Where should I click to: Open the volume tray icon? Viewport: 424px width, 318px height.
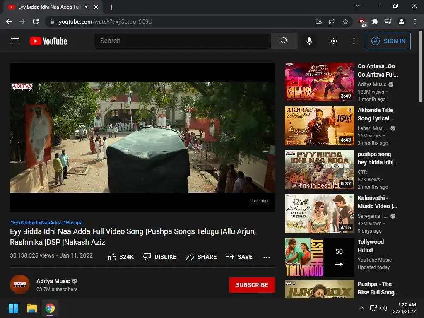point(383,308)
